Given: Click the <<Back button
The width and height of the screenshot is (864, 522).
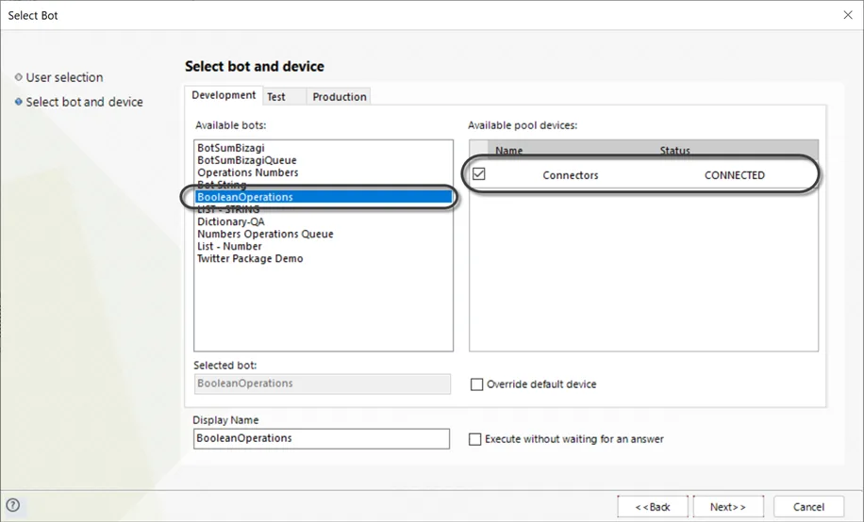Looking at the screenshot, I should point(653,507).
